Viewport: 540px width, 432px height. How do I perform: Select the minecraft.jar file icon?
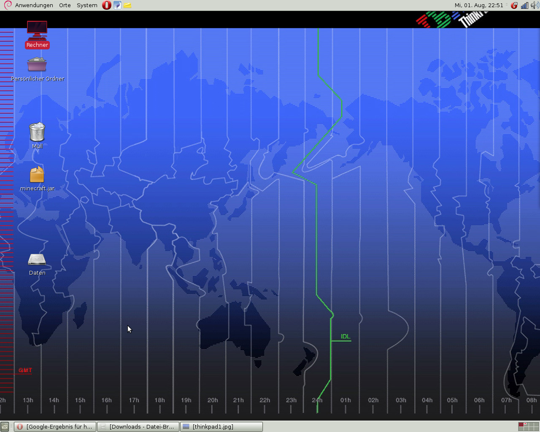coord(37,175)
